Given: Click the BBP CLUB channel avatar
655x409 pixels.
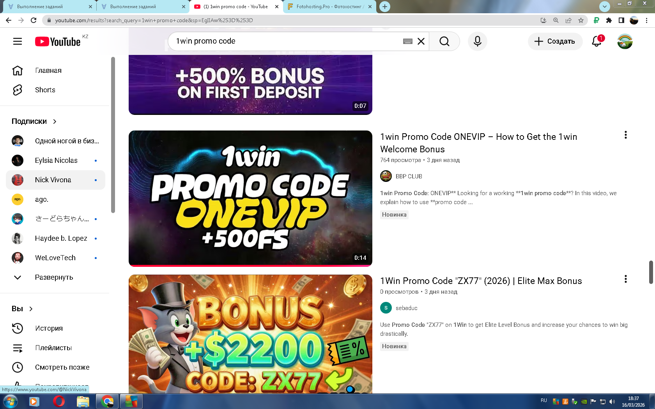Looking at the screenshot, I should coord(386,176).
